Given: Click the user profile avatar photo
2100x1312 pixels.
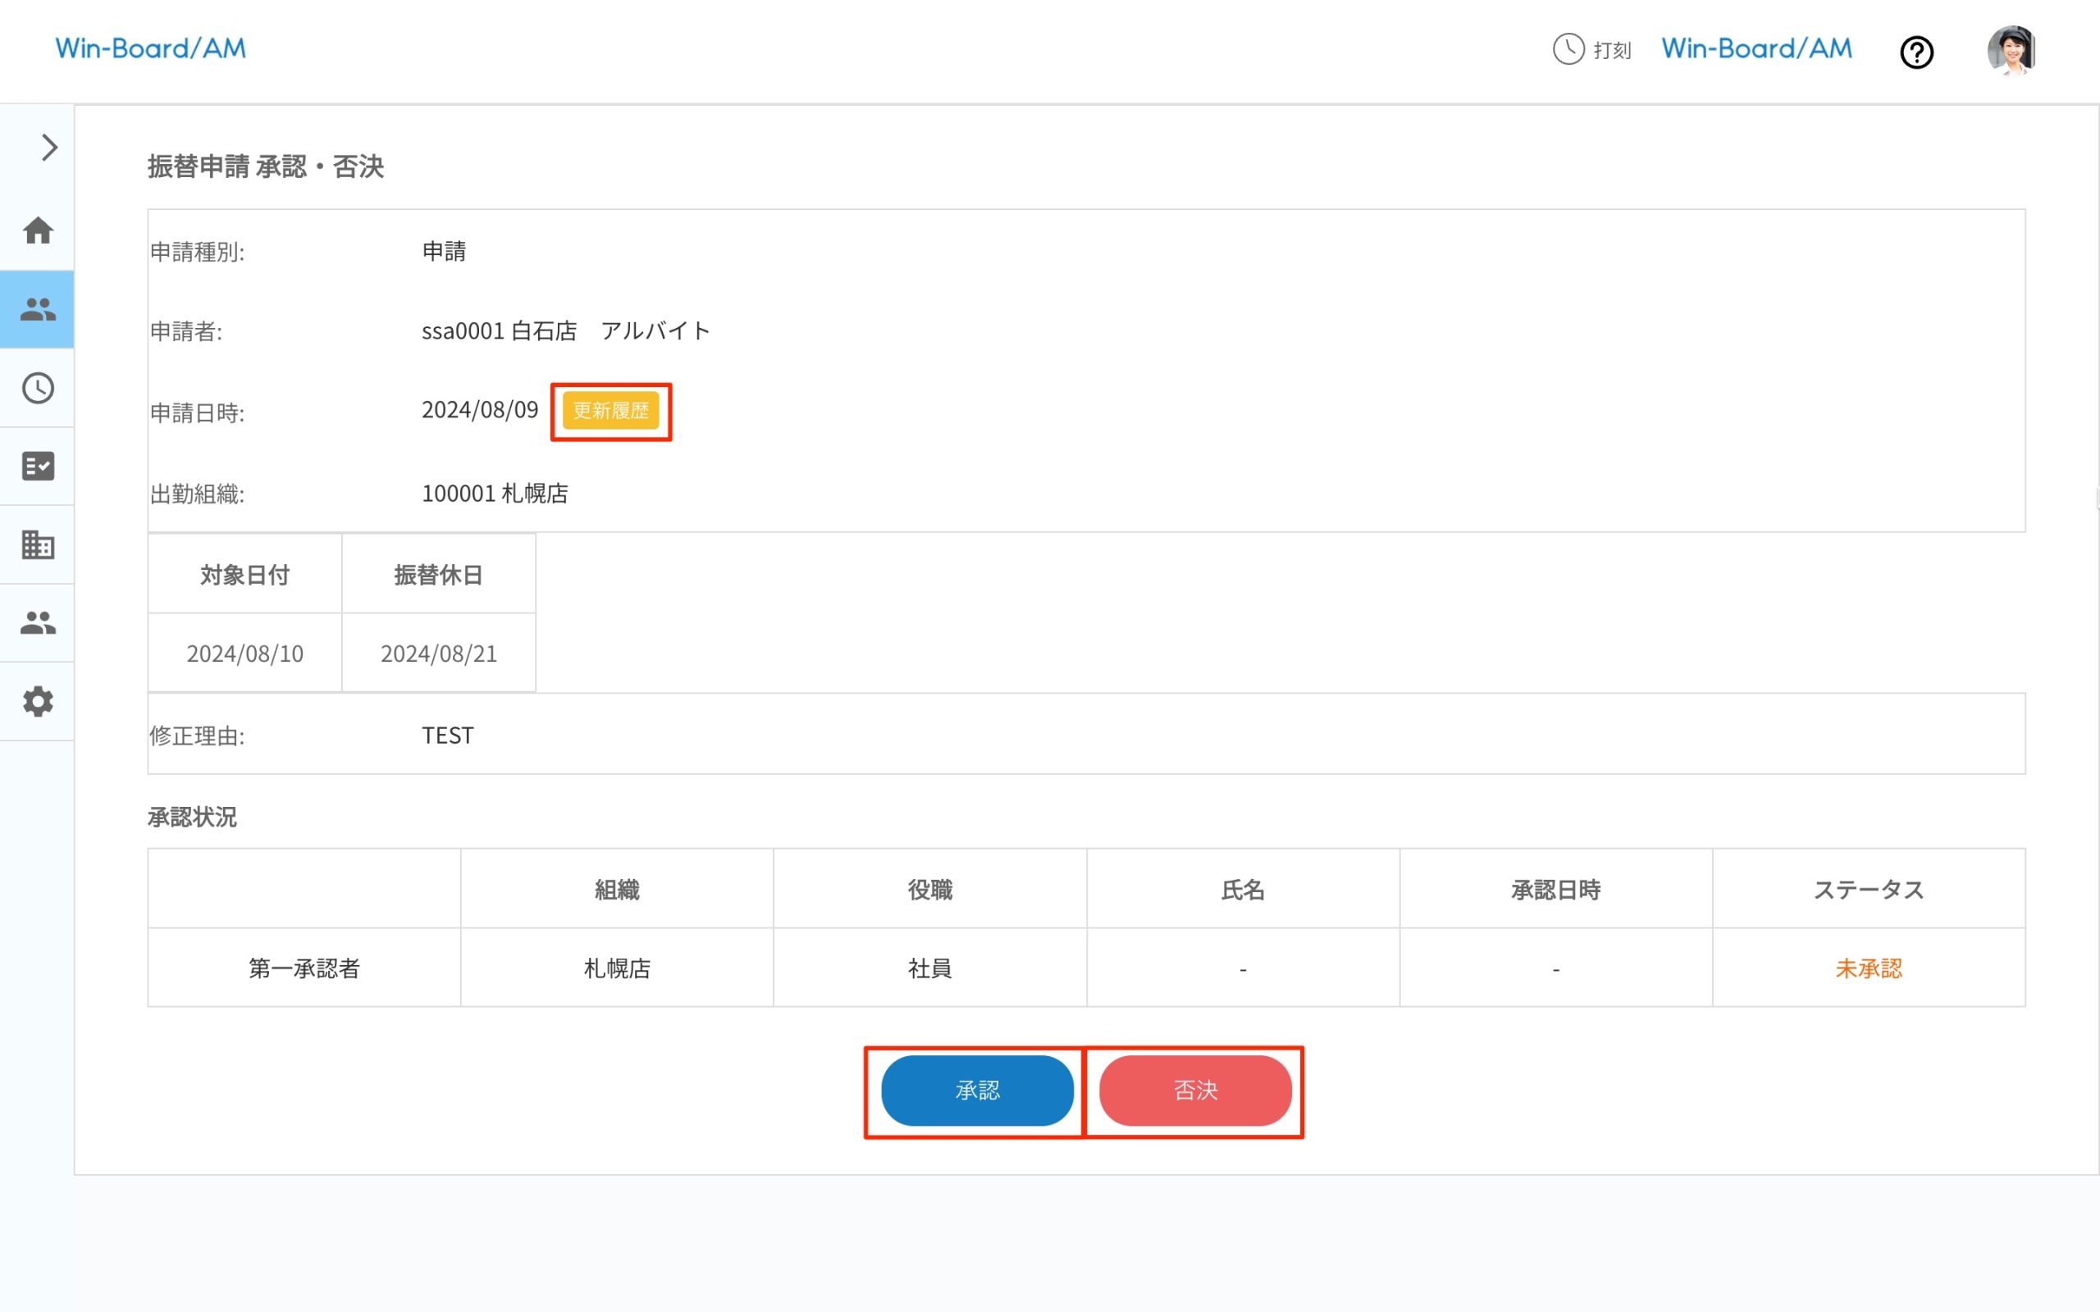Looking at the screenshot, I should 2011,51.
